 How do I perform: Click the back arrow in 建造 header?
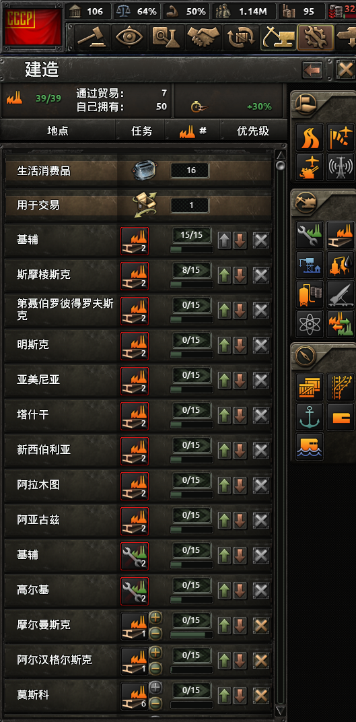(x=313, y=71)
